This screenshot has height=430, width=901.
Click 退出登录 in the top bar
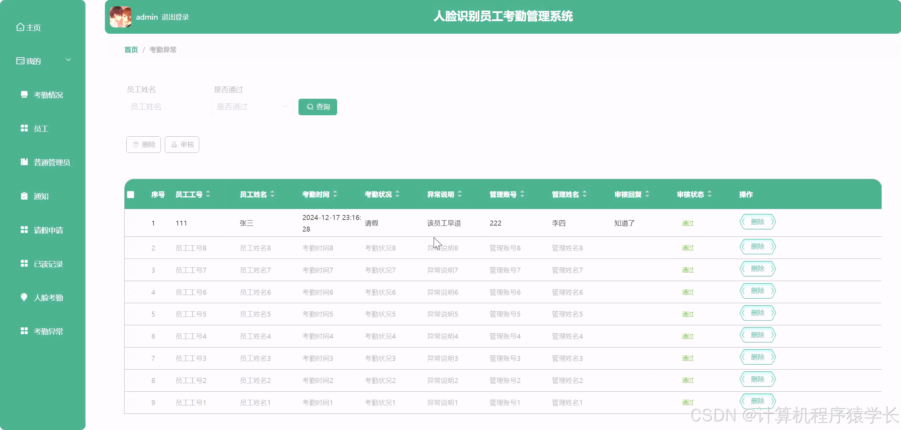point(175,17)
